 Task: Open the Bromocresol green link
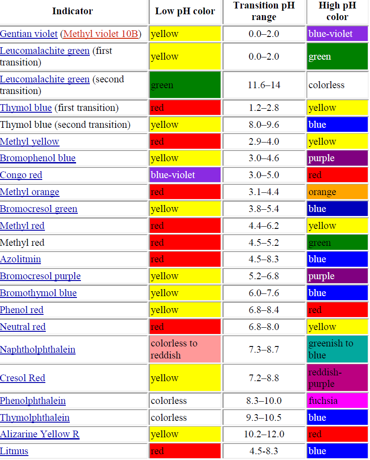(x=38, y=209)
